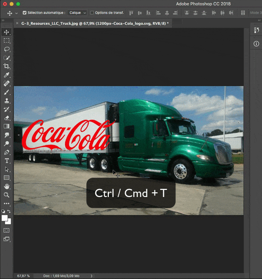This screenshot has width=262, height=279.
Task: Select the Gradient tool
Action: pos(7,126)
